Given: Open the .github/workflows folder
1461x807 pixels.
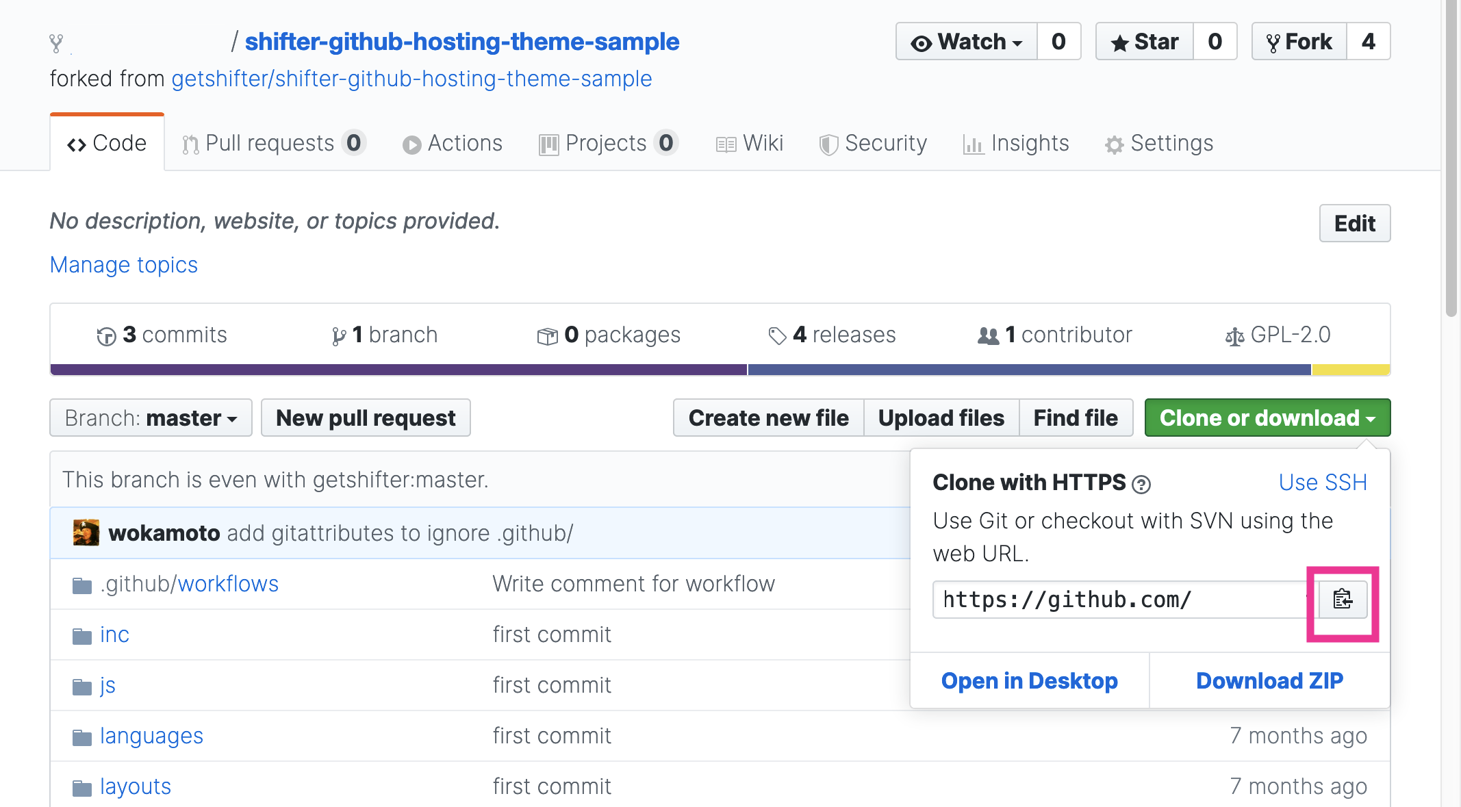Looking at the screenshot, I should (x=190, y=584).
